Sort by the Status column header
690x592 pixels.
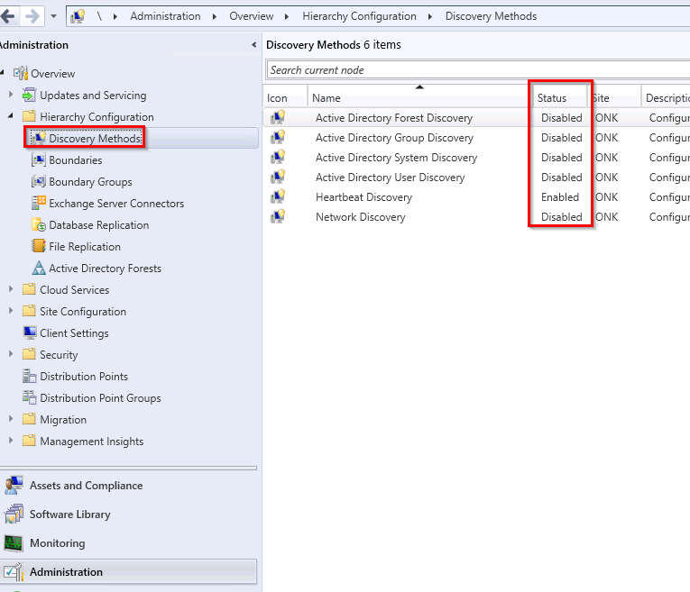pos(559,97)
